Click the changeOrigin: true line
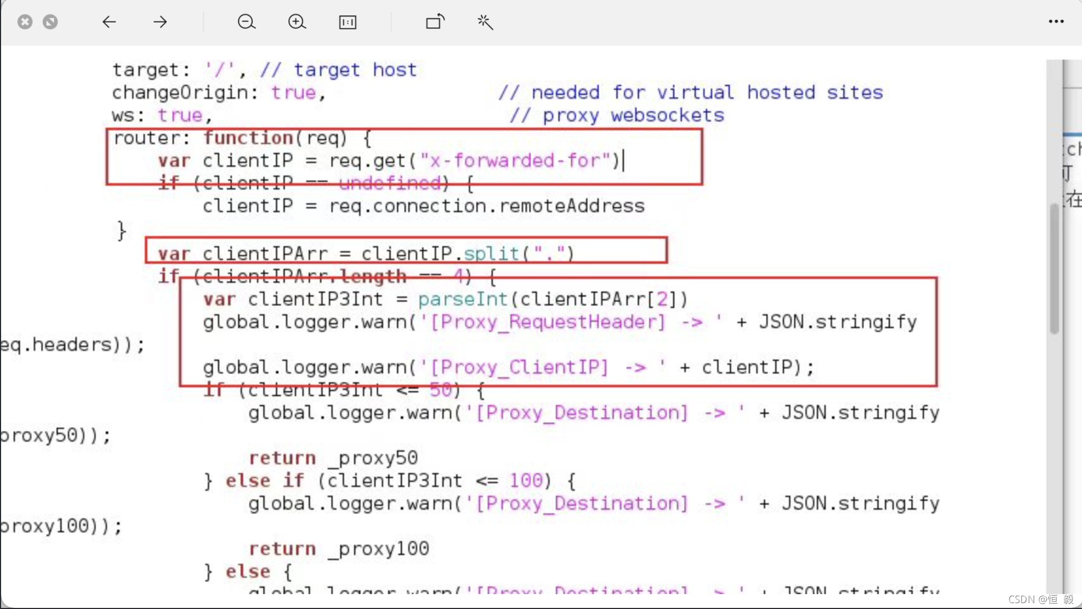1082x609 pixels. coord(218,93)
